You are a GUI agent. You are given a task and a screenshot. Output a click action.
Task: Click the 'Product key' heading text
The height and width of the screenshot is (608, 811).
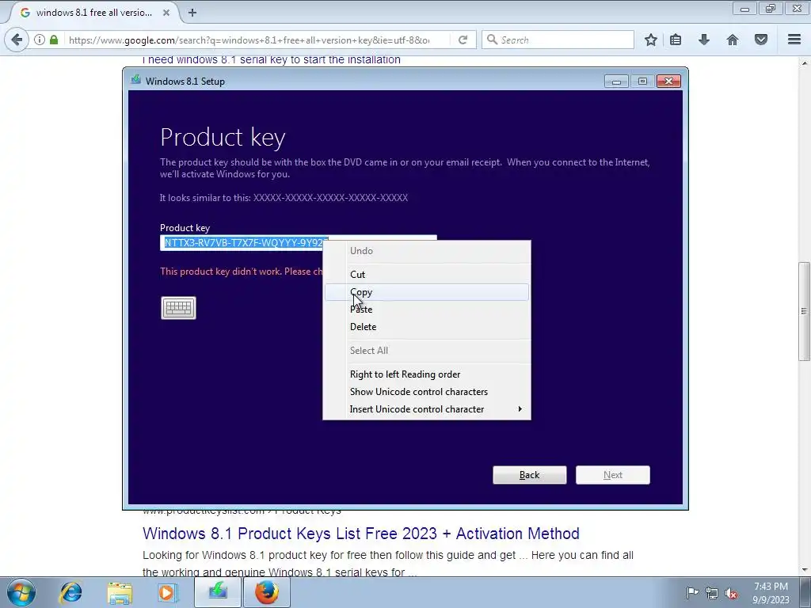pyautogui.click(x=223, y=137)
